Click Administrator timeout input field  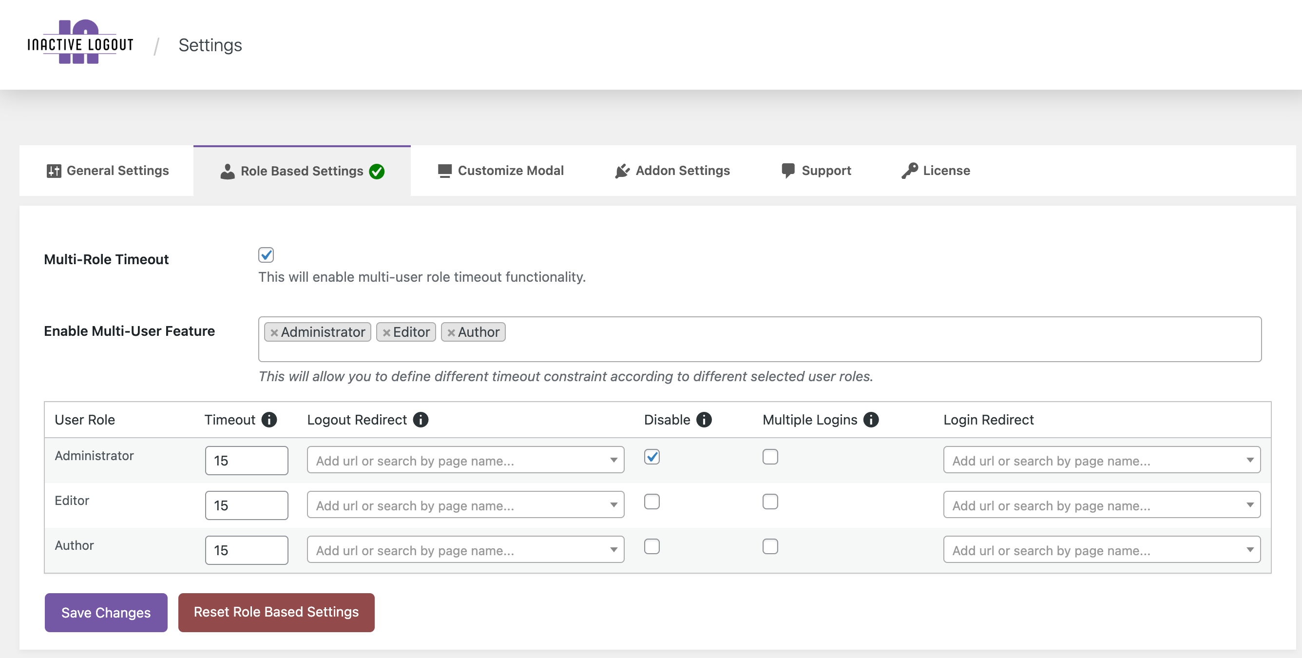point(247,461)
